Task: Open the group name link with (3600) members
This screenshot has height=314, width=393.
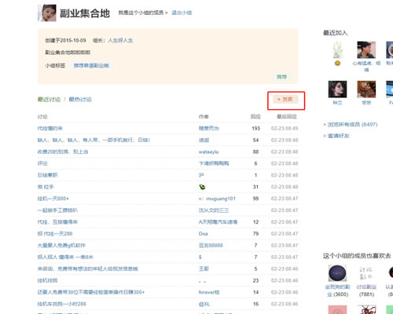Action: (x=337, y=290)
